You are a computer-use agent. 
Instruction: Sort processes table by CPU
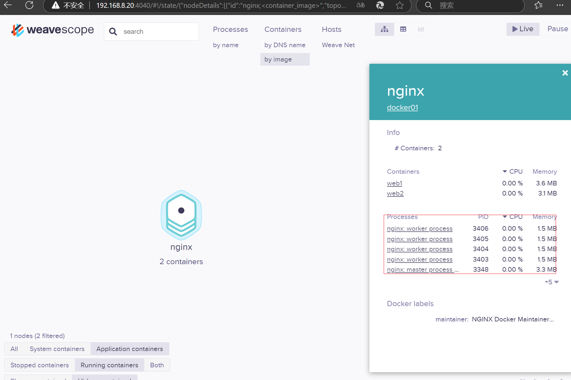(513, 217)
